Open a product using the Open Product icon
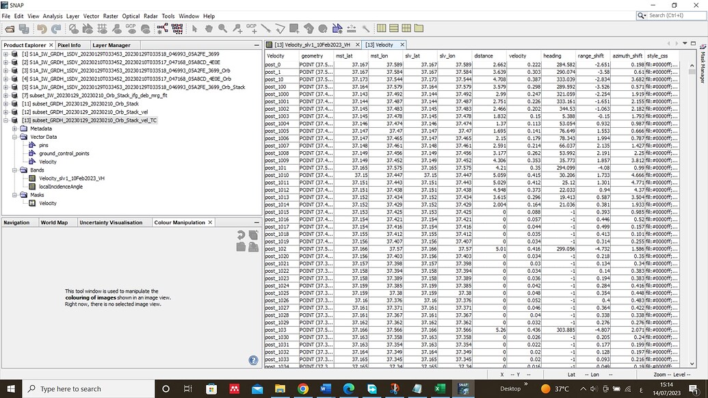This screenshot has height=398, width=708. click(x=10, y=29)
